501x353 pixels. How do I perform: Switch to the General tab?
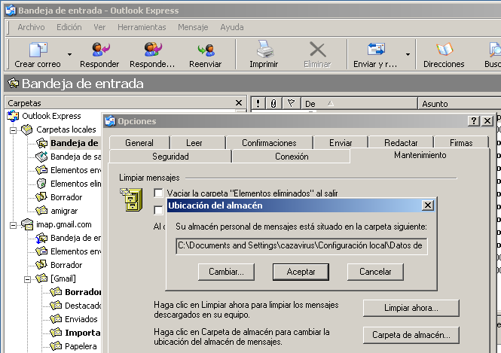pyautogui.click(x=139, y=143)
